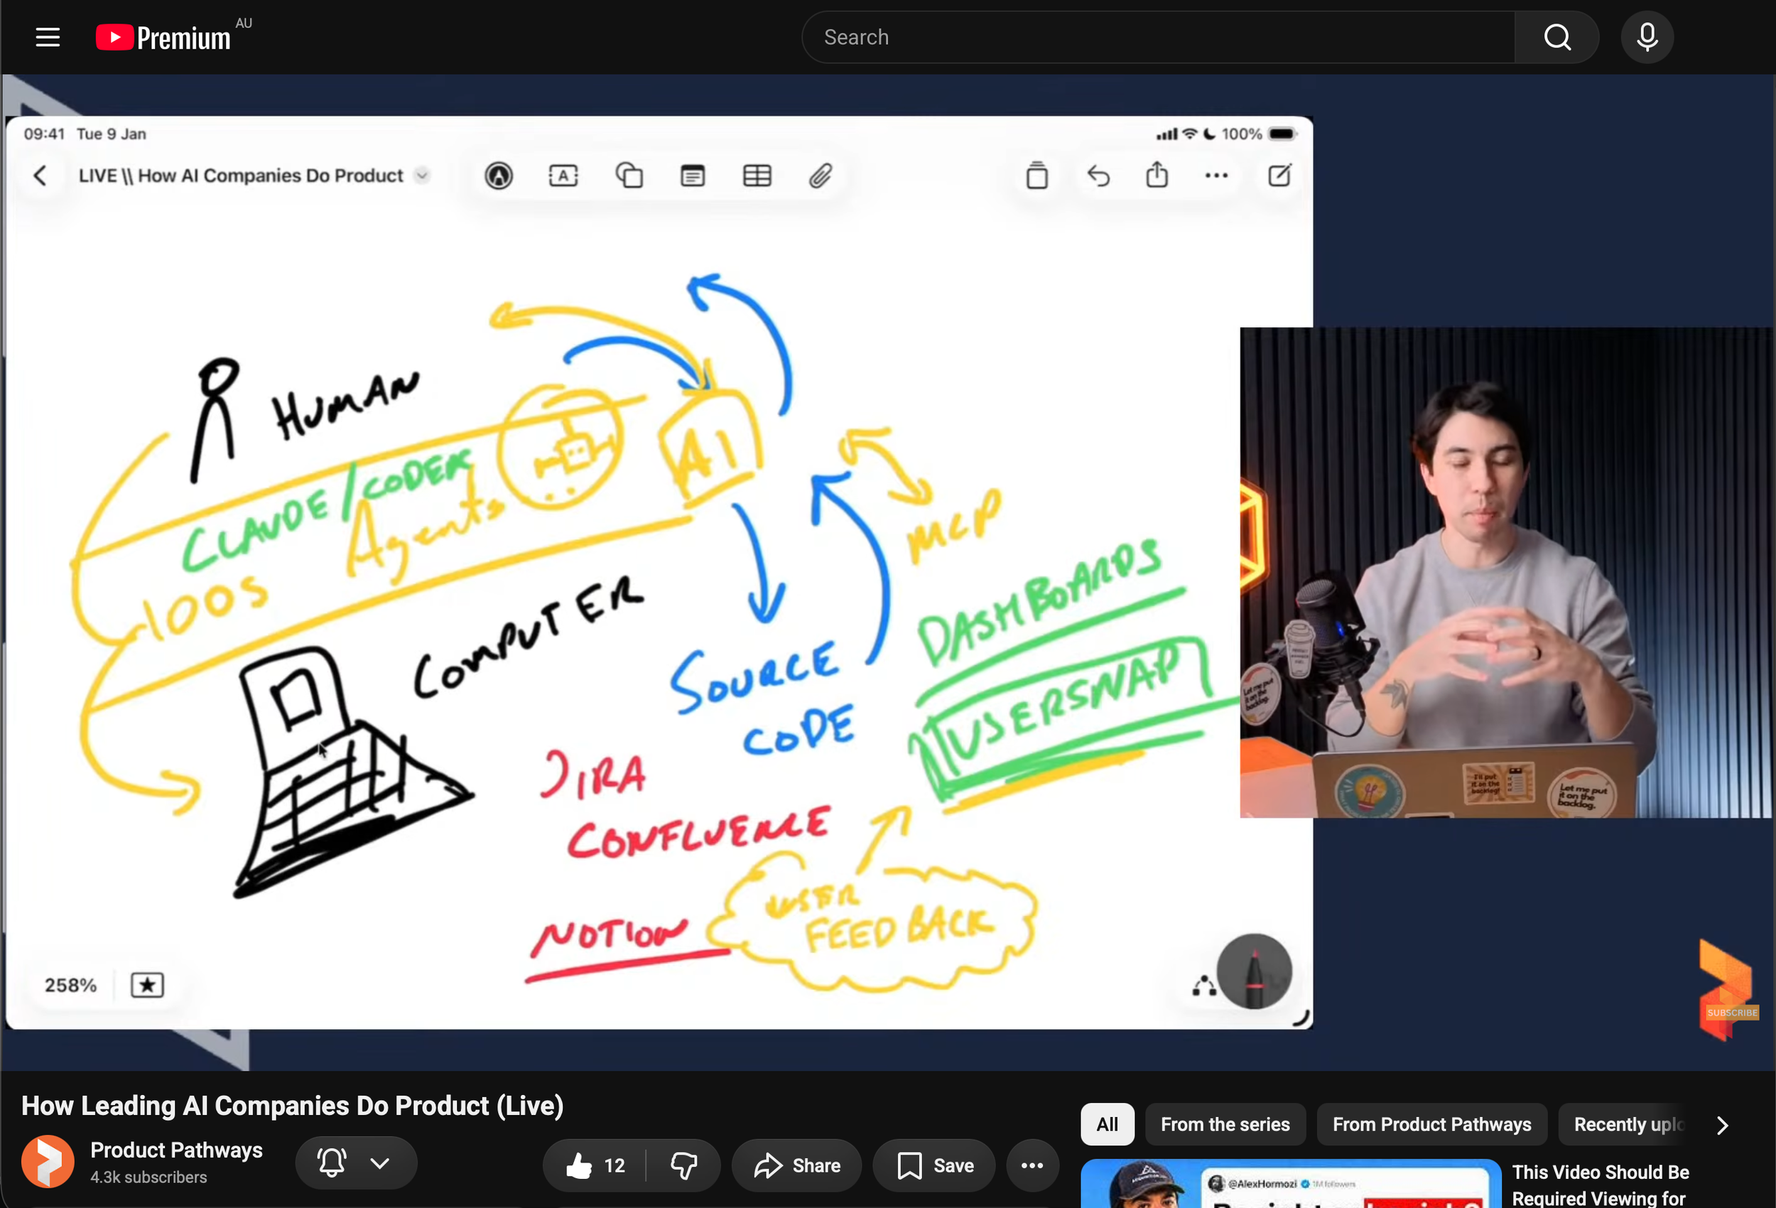Create new board with compose icon
Viewport: 1776px width, 1208px height.
tap(1279, 175)
